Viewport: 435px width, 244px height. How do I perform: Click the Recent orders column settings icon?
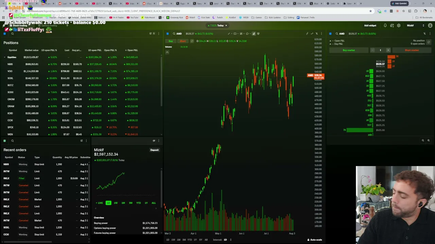pyautogui.click(x=82, y=141)
